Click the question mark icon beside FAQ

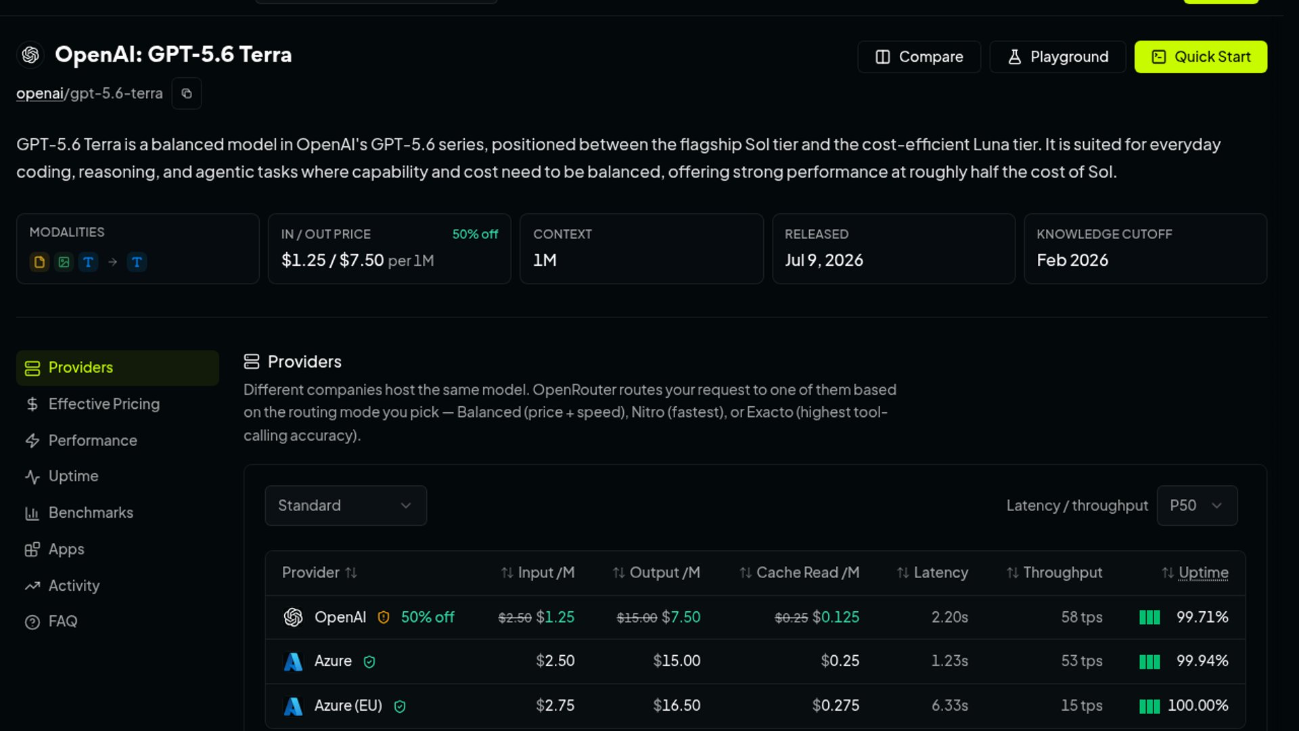[x=32, y=622]
